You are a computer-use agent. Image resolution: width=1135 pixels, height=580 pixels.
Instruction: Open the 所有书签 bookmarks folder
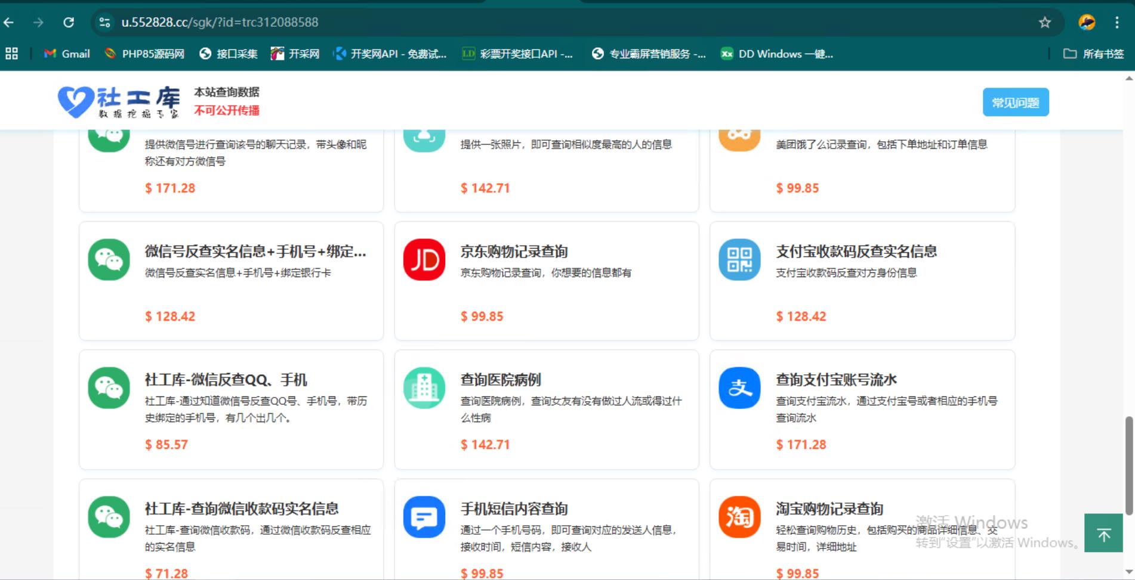[1094, 54]
